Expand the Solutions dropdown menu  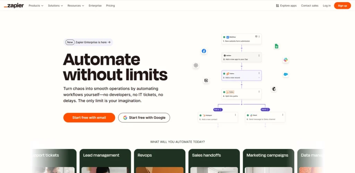pyautogui.click(x=55, y=6)
